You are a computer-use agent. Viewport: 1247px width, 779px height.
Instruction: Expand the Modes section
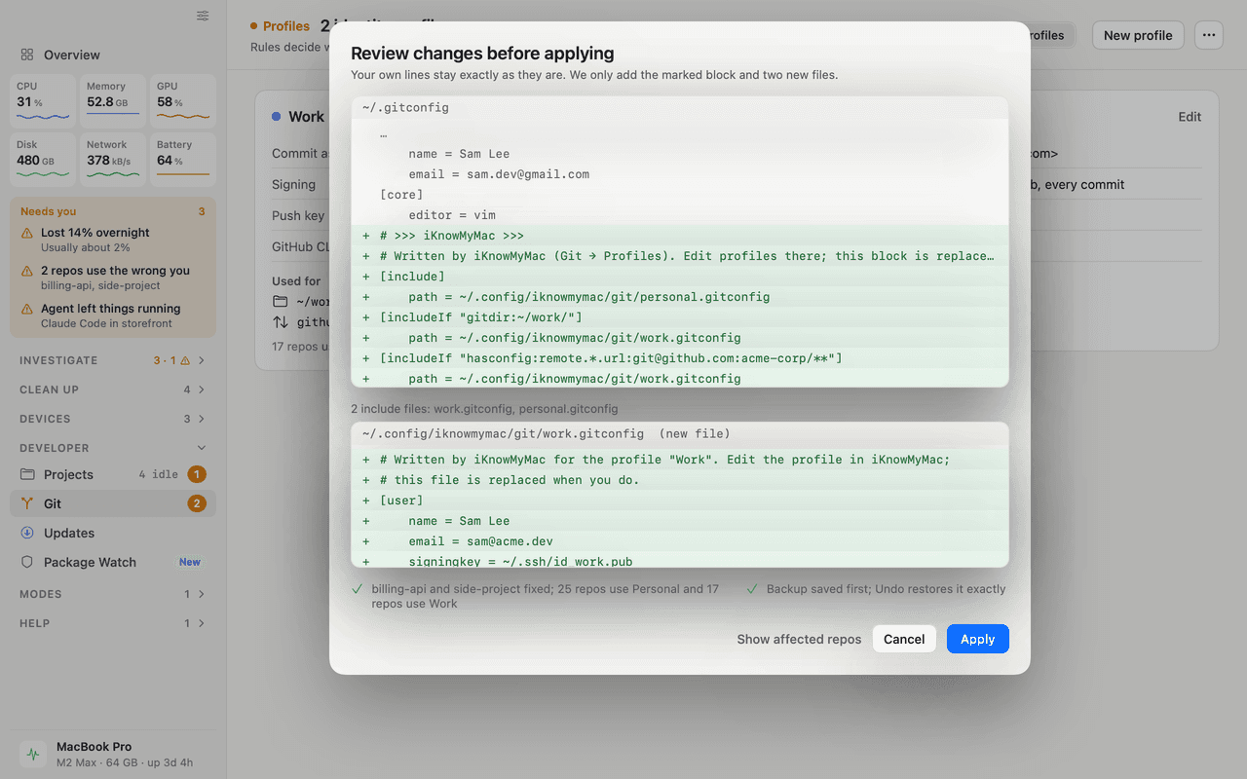point(113,594)
